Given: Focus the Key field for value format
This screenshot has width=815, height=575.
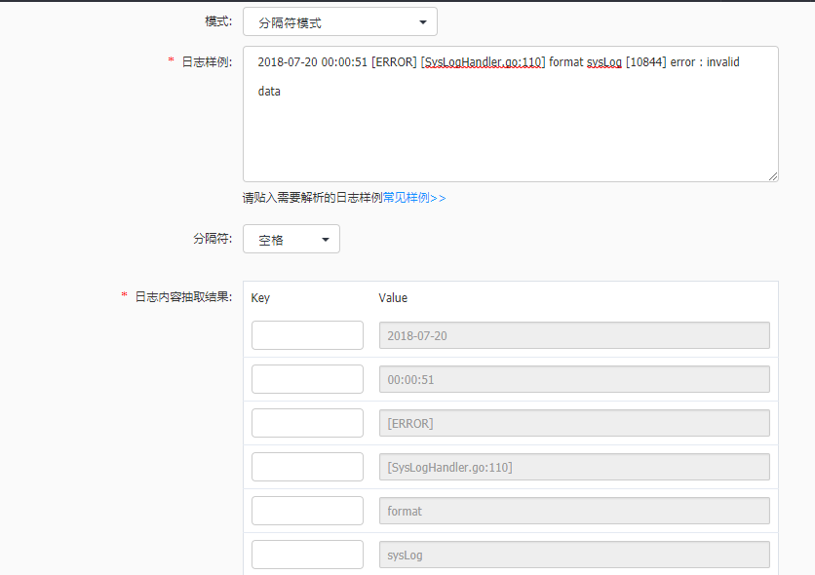Looking at the screenshot, I should pyautogui.click(x=307, y=511).
